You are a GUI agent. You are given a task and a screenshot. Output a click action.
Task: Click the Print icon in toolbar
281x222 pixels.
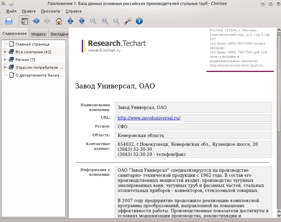click(9, 21)
